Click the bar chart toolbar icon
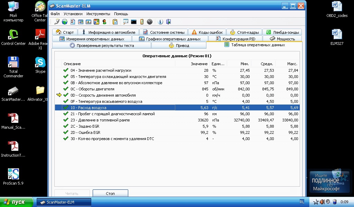 tap(88, 22)
